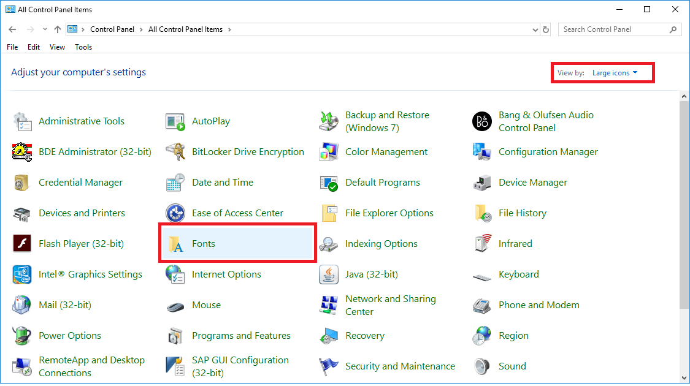Click the Phone and Modem icon
The width and height of the screenshot is (690, 386).
coord(482,305)
